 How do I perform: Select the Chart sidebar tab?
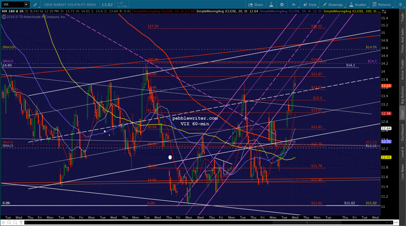point(402,114)
